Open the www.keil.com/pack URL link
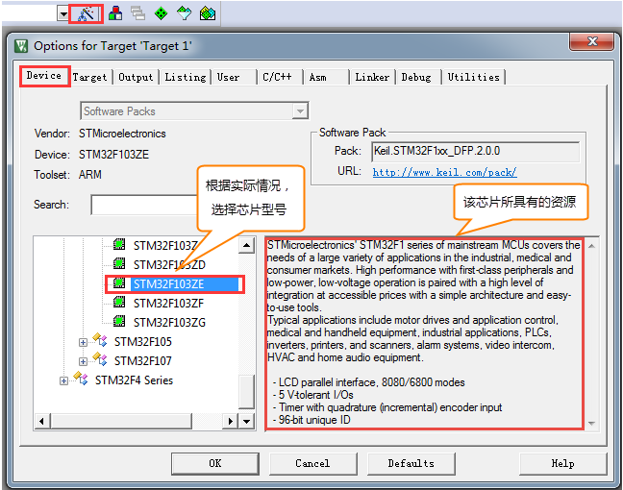This screenshot has width=623, height=490. point(444,172)
